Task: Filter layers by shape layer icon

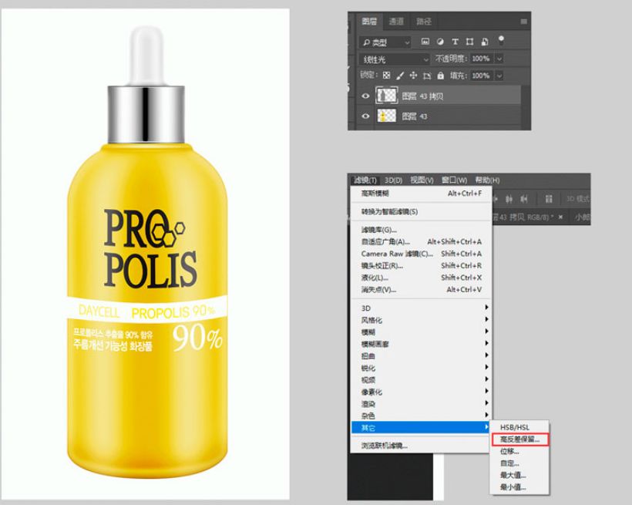Action: [x=469, y=41]
